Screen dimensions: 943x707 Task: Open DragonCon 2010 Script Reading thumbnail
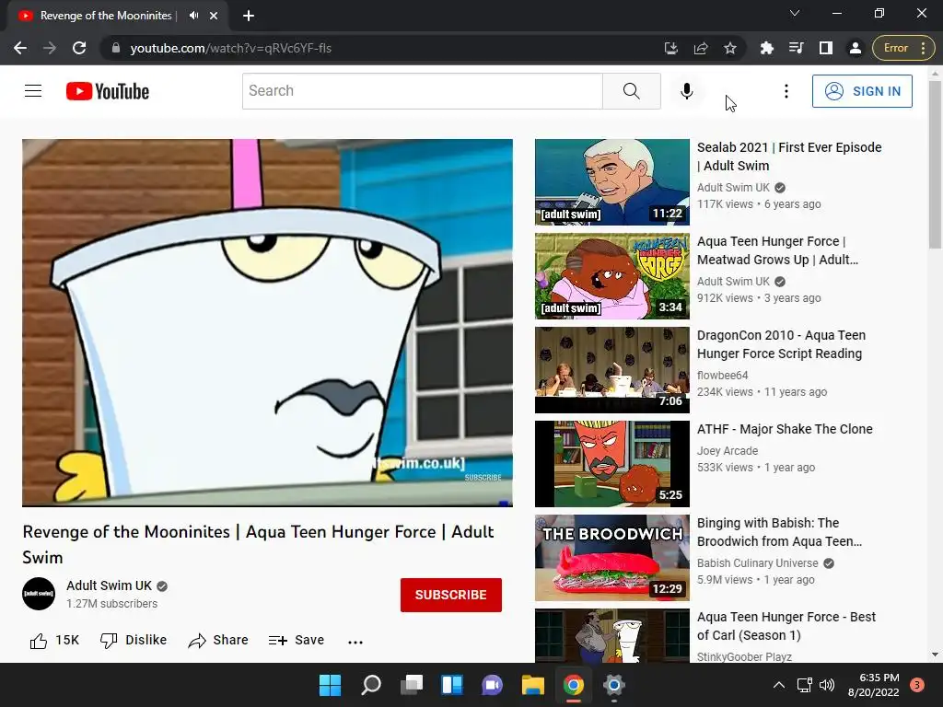pyautogui.click(x=612, y=370)
